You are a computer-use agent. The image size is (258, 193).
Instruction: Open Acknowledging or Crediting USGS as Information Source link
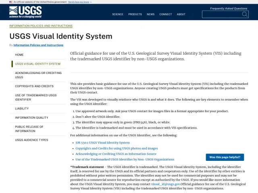point(116,154)
